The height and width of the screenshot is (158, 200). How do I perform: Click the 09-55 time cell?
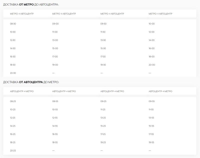151,101
